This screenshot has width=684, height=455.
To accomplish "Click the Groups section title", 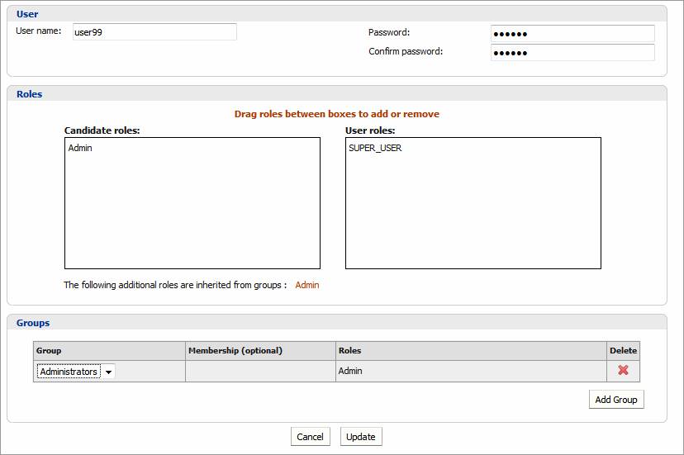I will tap(33, 323).
